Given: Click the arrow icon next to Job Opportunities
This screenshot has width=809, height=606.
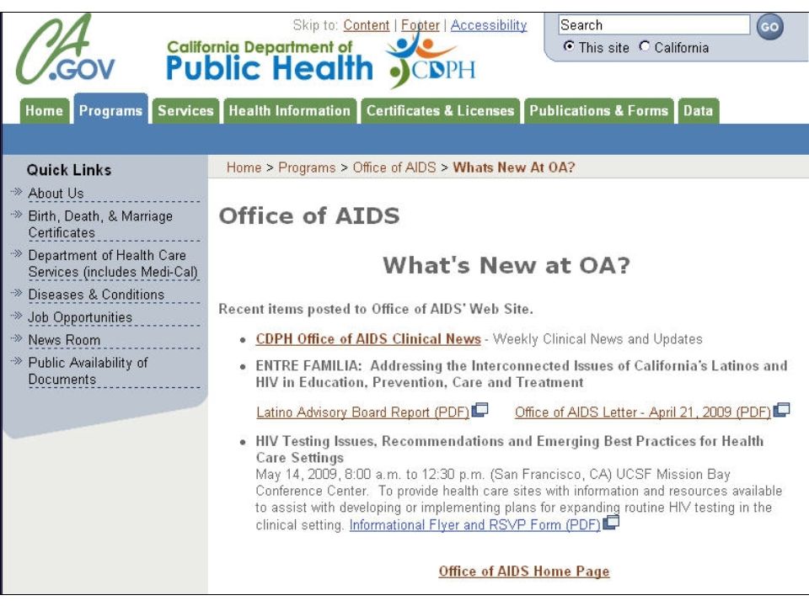Looking at the screenshot, I should point(17,316).
